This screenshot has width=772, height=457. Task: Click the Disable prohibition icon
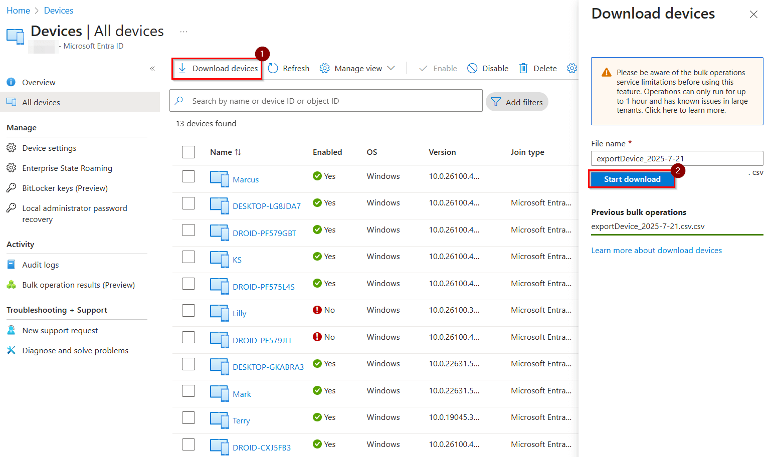tap(472, 68)
